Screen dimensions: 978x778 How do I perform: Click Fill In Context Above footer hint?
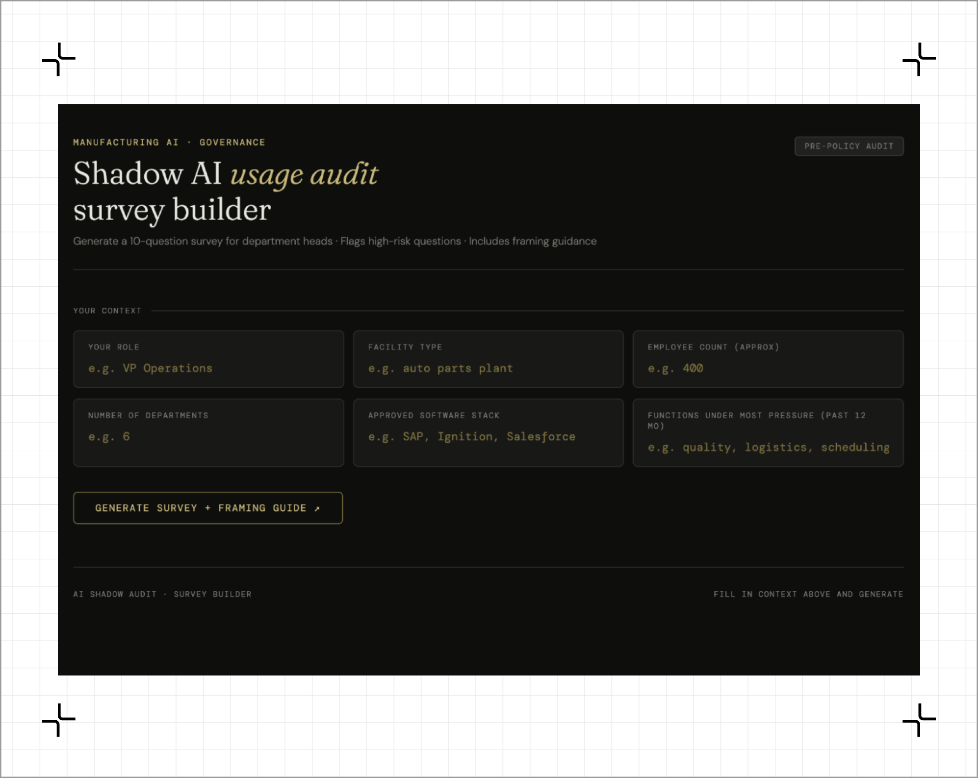point(808,594)
